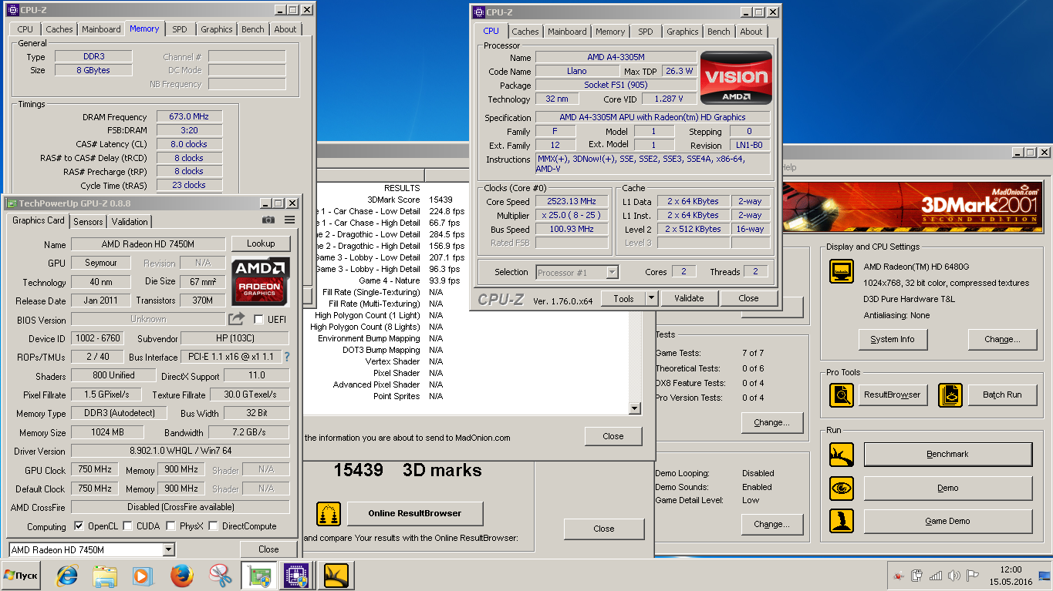This screenshot has width=1053, height=591.
Task: Toggle the OpenCL checkbox
Action: click(x=79, y=526)
